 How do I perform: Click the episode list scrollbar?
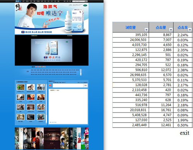point(81,72)
